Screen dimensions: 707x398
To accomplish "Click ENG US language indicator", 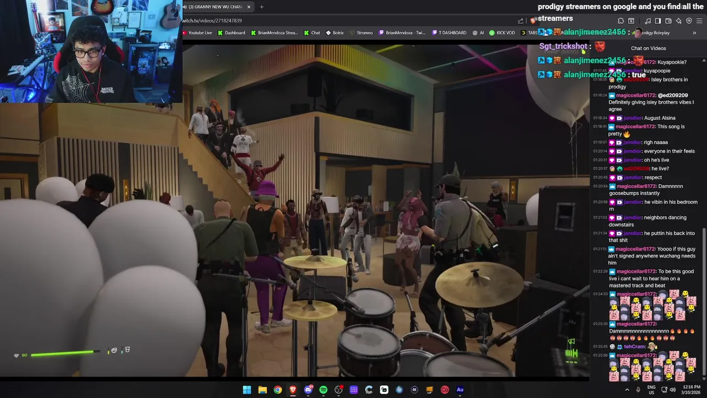I will 651,390.
